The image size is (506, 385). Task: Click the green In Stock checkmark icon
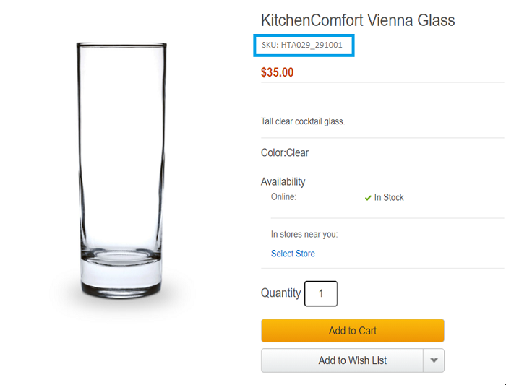coord(368,198)
